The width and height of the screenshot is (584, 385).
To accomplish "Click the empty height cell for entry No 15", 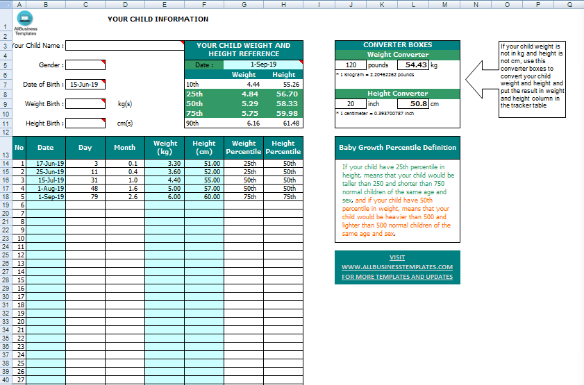I will (204, 280).
